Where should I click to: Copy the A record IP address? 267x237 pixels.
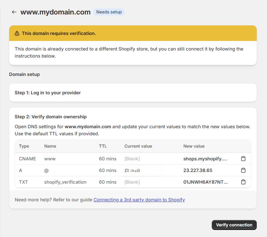(x=243, y=170)
